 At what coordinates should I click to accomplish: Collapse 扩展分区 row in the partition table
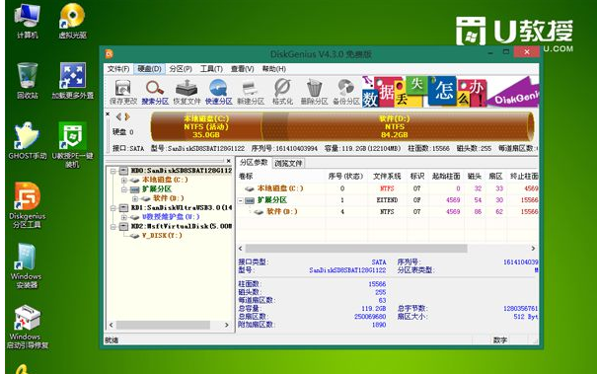click(x=241, y=200)
